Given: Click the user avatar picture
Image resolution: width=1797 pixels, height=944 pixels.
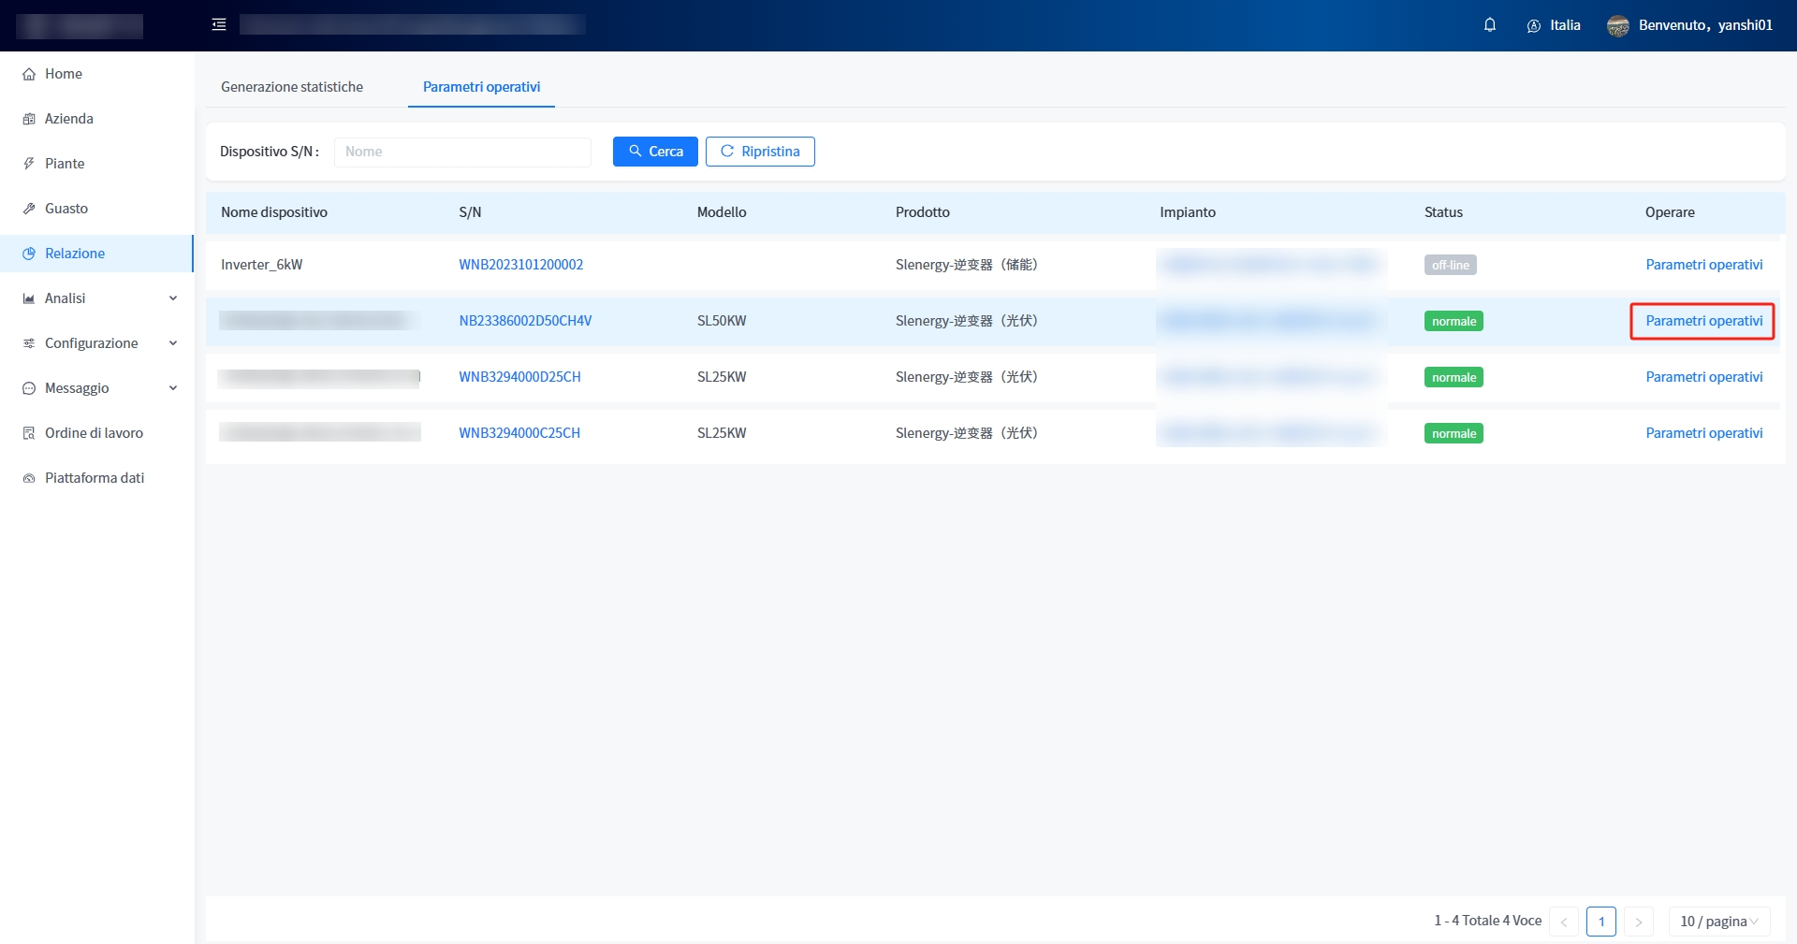Looking at the screenshot, I should [1618, 26].
